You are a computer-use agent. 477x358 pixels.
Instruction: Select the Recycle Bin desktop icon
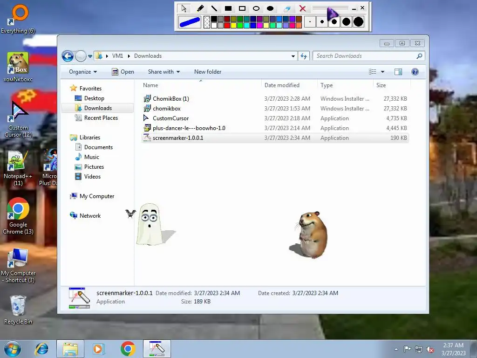click(x=18, y=310)
